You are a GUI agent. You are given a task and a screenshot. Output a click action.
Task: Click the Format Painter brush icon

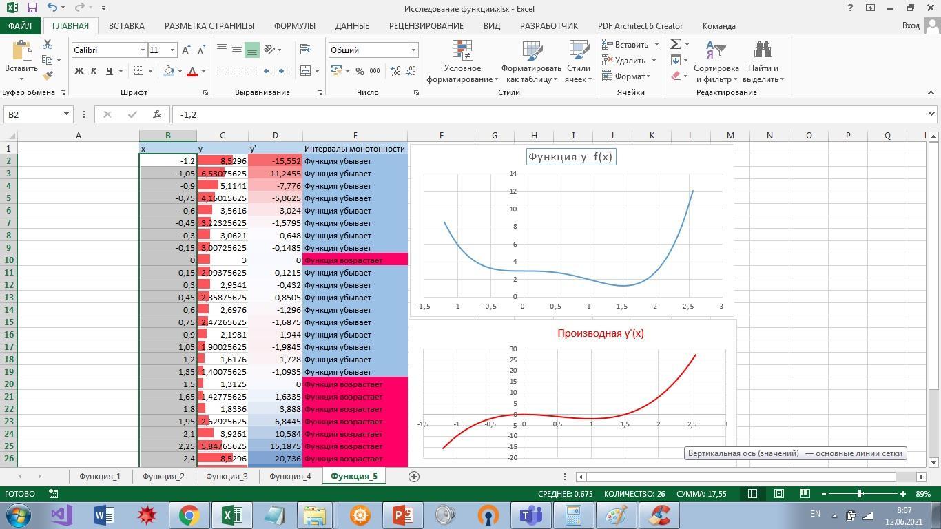[x=48, y=76]
